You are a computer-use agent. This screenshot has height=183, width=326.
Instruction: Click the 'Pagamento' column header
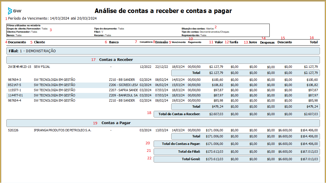tap(195, 42)
